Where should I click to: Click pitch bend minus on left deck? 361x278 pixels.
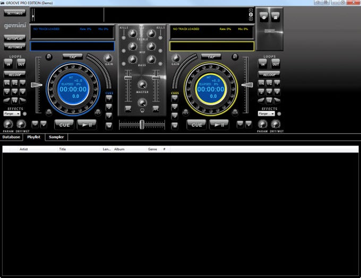point(35,124)
